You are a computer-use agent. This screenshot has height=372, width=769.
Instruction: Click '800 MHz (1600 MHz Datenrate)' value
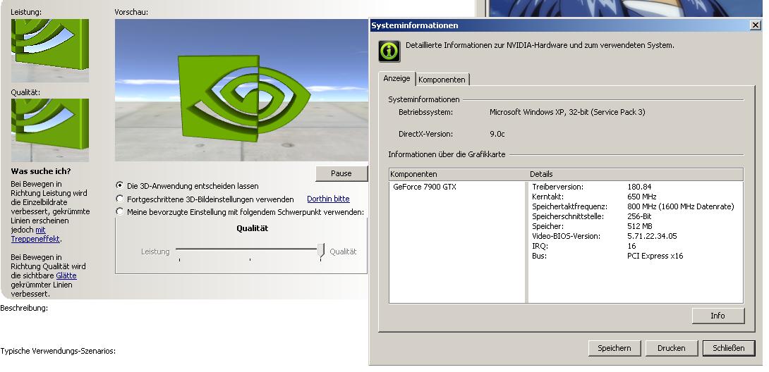(681, 206)
